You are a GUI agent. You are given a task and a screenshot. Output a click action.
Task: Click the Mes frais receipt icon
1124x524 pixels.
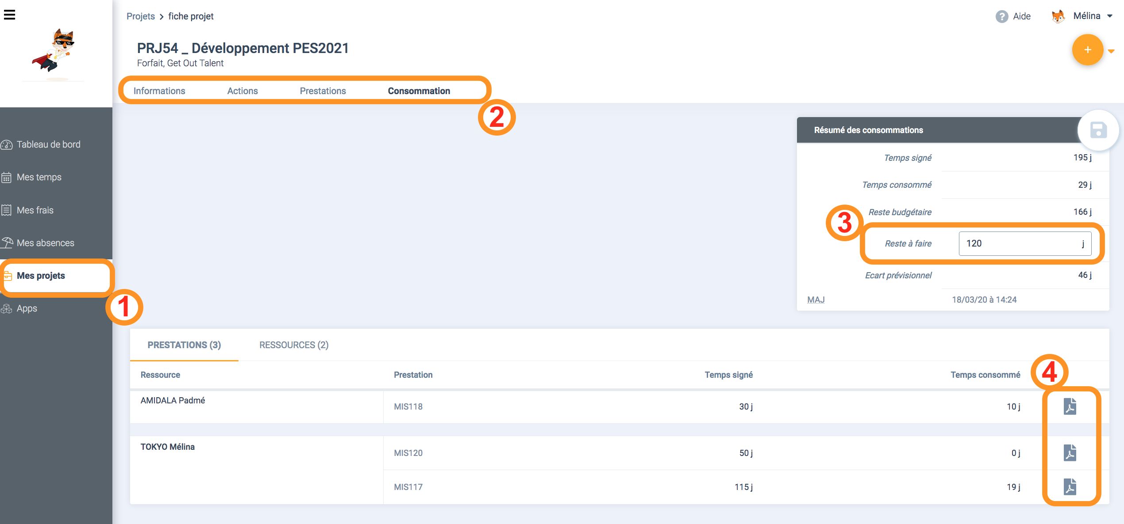pos(7,210)
